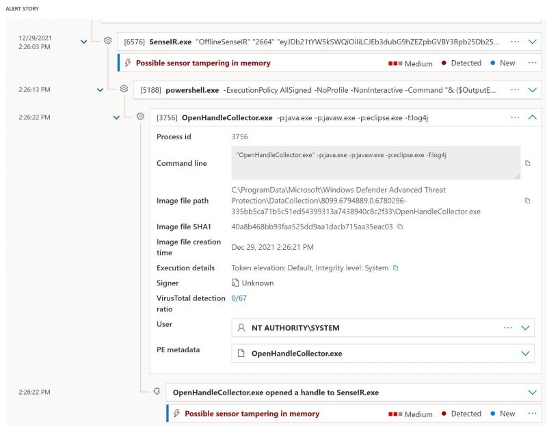Image resolution: width=547 pixels, height=426 pixels.
Task: Copy the command line text
Action: click(527, 163)
